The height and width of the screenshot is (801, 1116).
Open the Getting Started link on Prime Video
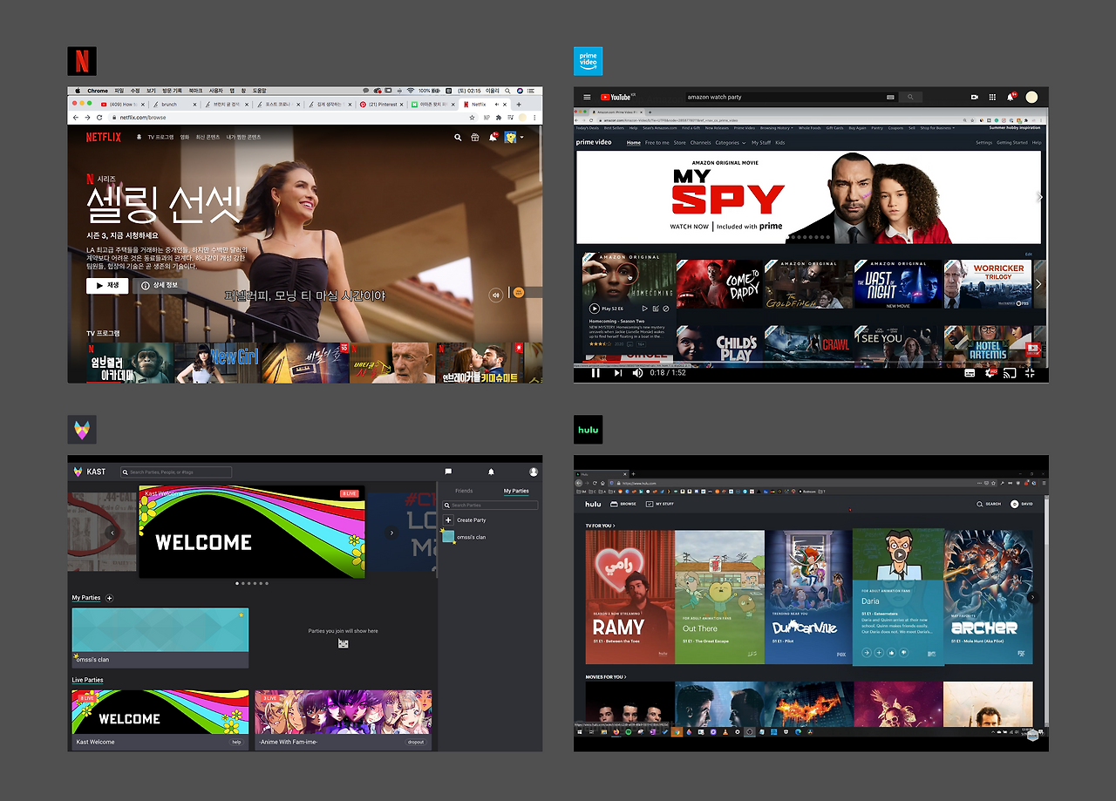[1012, 142]
